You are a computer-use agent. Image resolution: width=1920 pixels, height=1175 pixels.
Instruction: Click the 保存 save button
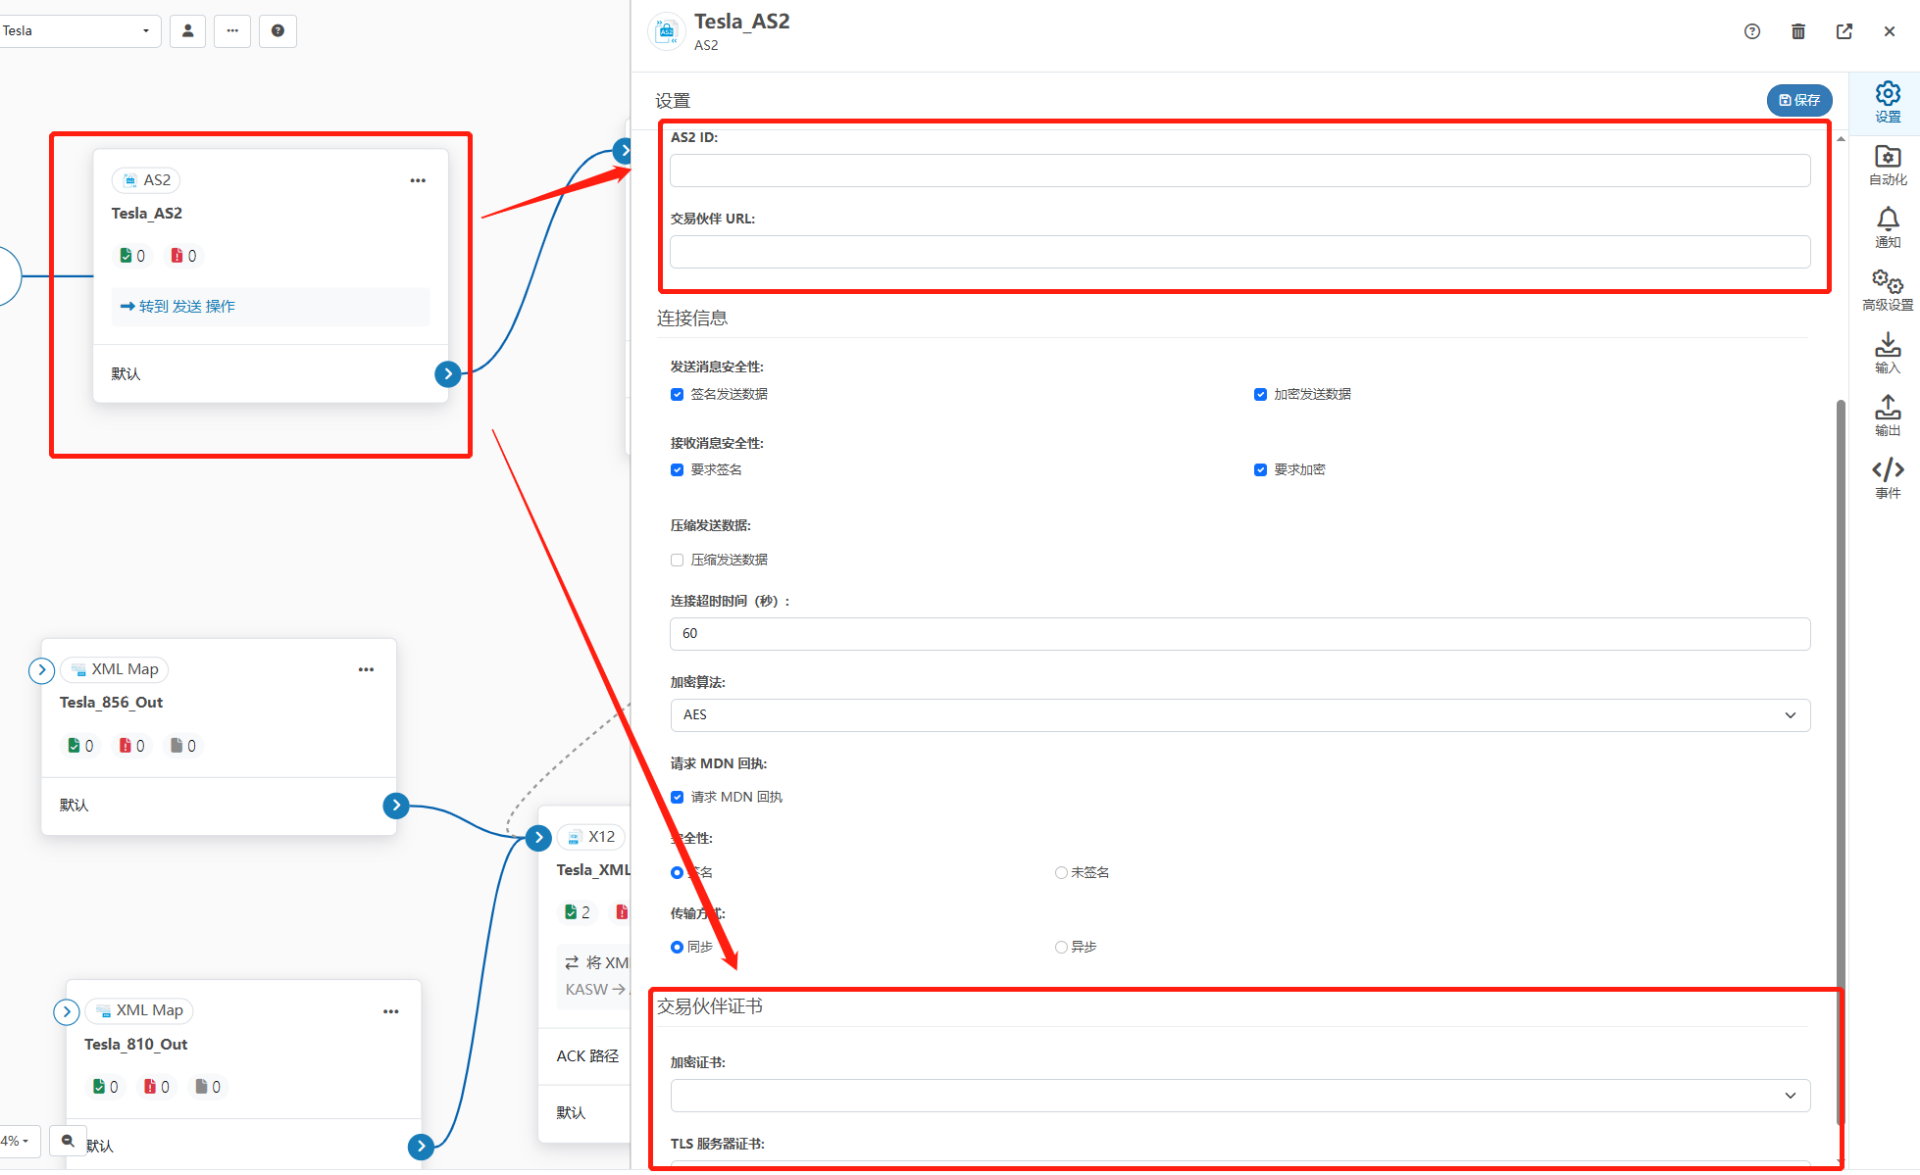(x=1798, y=100)
